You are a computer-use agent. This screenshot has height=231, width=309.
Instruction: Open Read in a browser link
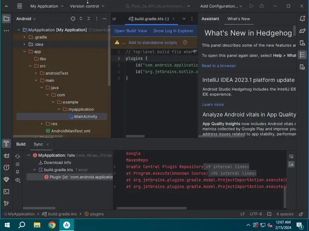tap(219, 66)
